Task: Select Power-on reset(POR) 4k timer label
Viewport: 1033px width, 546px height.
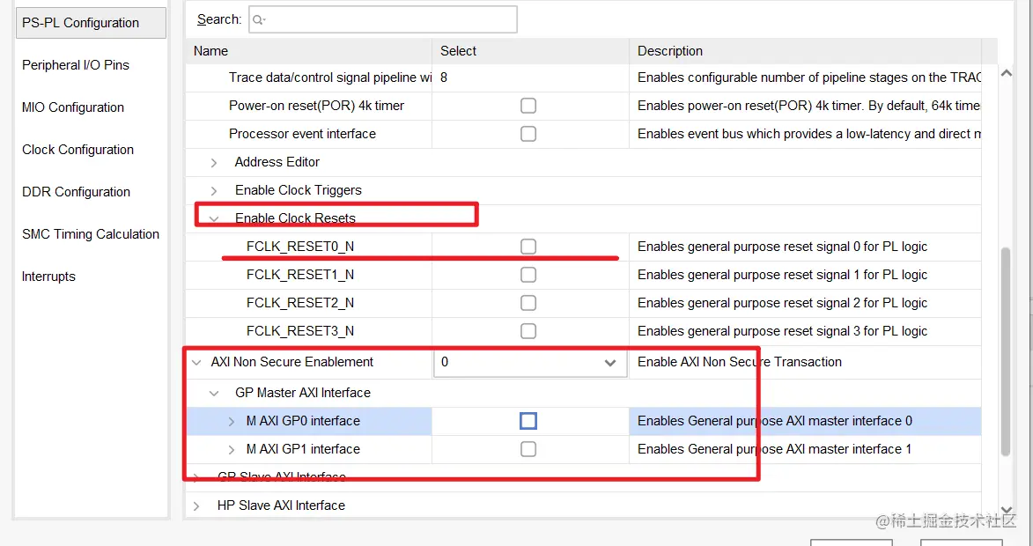Action: [316, 106]
